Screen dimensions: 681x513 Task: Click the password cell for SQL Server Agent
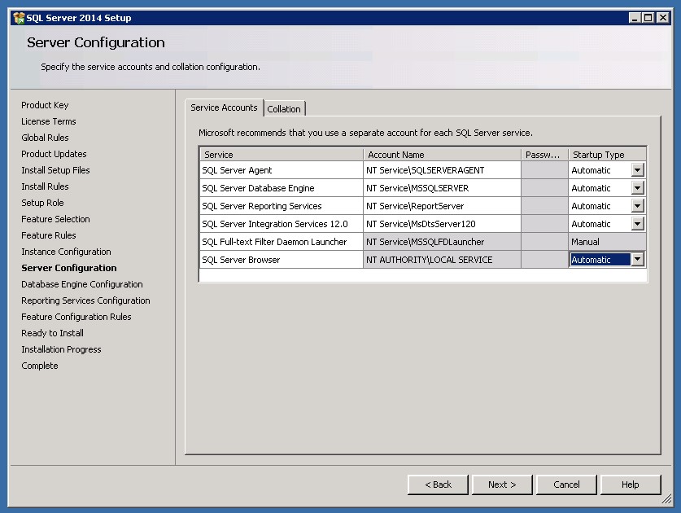pos(544,170)
